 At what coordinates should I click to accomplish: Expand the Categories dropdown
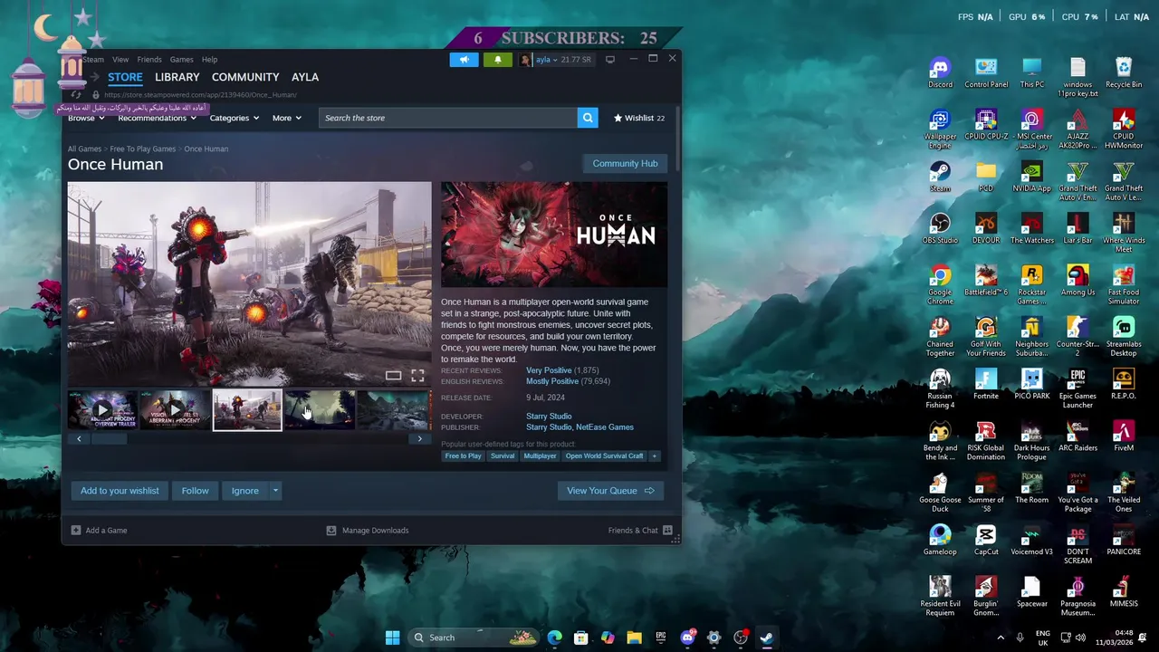(x=235, y=118)
